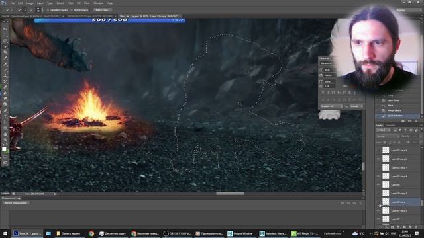The height and width of the screenshot is (238, 424).
Task: Toggle visibility of Layer 33 copy 8
Action: 378,177
